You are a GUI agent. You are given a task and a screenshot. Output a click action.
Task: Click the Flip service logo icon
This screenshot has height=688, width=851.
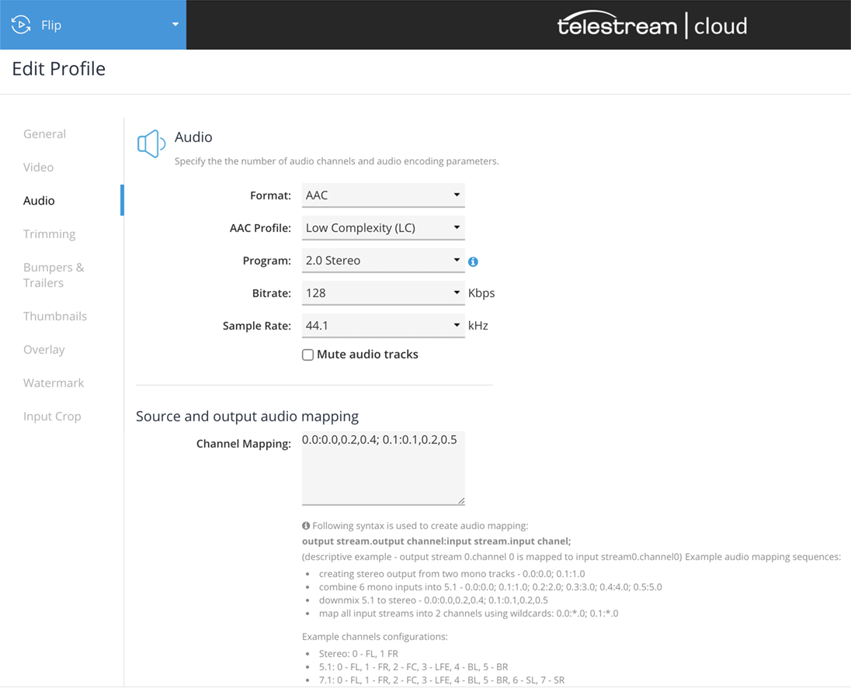(x=21, y=25)
